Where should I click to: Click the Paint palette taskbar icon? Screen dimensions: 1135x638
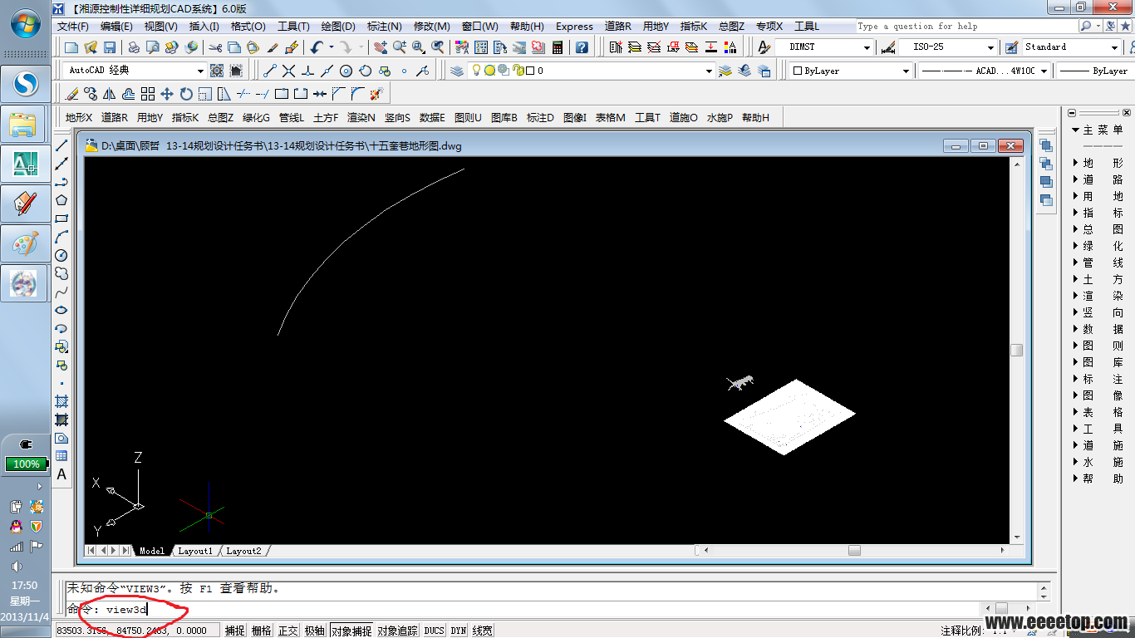click(25, 244)
